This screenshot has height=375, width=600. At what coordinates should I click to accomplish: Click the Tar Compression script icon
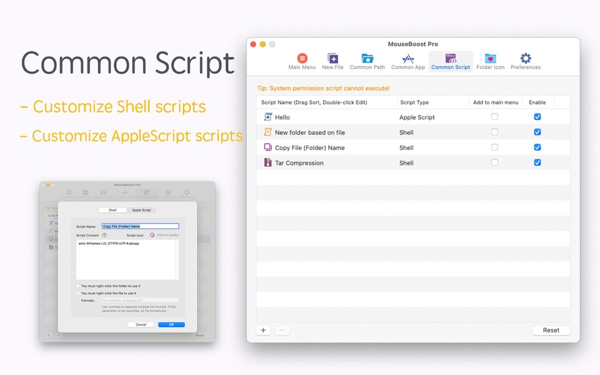click(267, 162)
